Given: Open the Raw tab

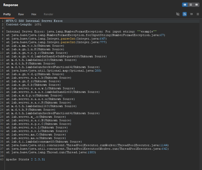Looking at the screenshot, I should [21, 14].
